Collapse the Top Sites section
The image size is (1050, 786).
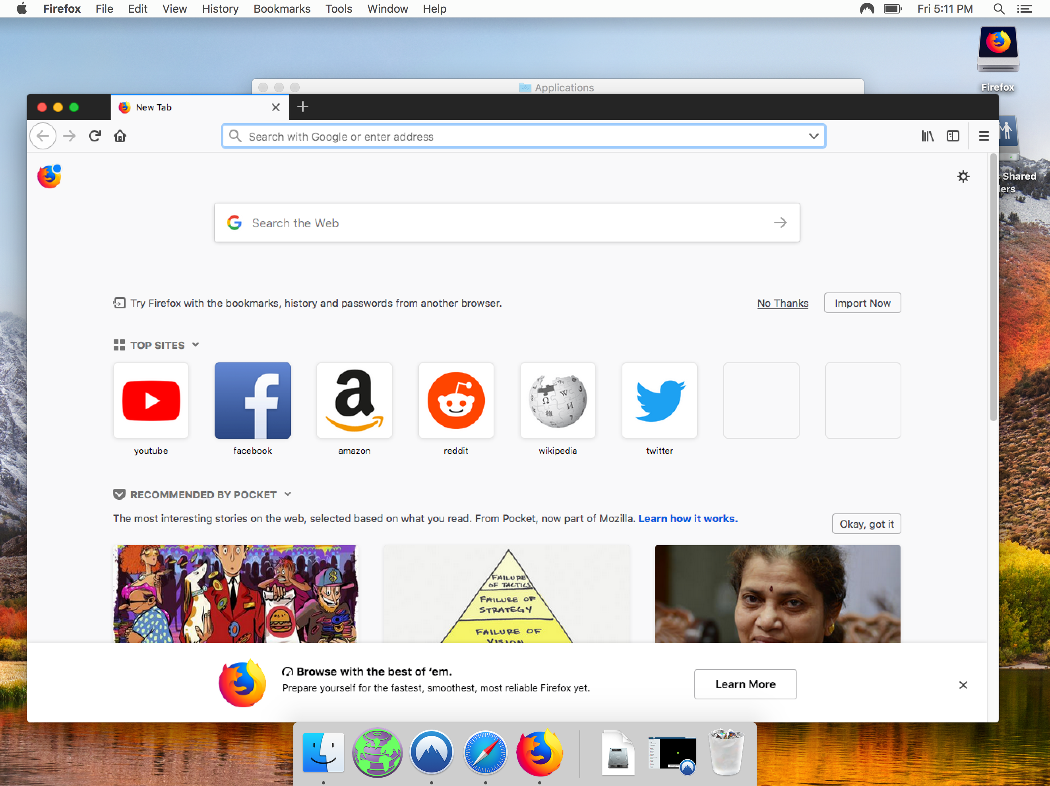pyautogui.click(x=196, y=345)
